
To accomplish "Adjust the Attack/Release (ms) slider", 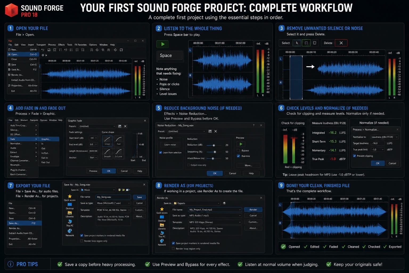I will (213, 159).
